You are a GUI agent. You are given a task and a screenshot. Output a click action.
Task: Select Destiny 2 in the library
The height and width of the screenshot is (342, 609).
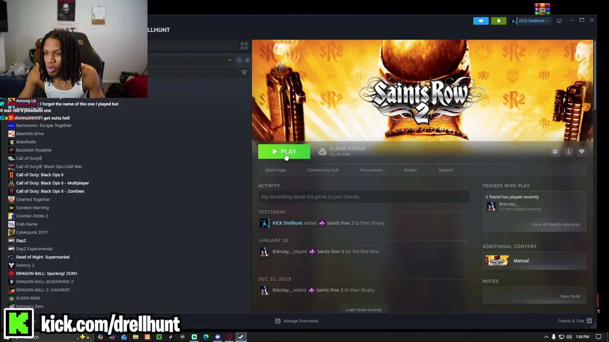coord(25,265)
